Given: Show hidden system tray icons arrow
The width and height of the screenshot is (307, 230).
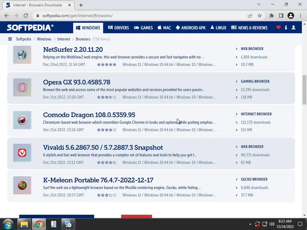Looking at the screenshot, I should click(250, 224).
